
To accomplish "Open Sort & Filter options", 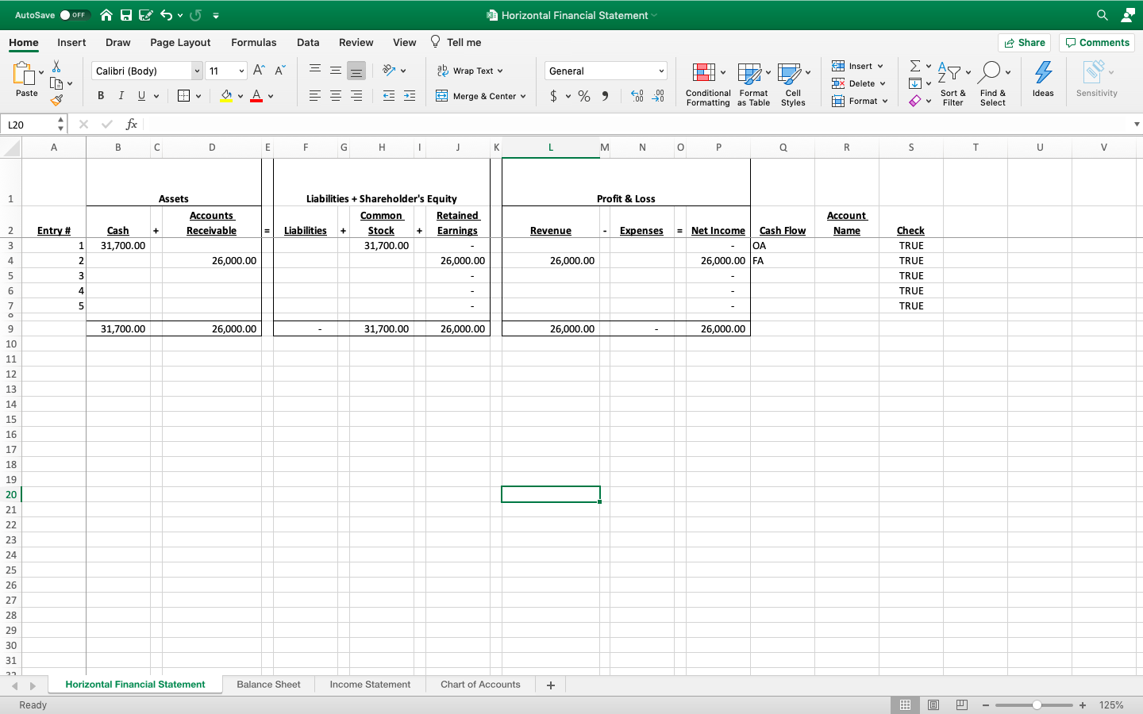I will pyautogui.click(x=952, y=84).
